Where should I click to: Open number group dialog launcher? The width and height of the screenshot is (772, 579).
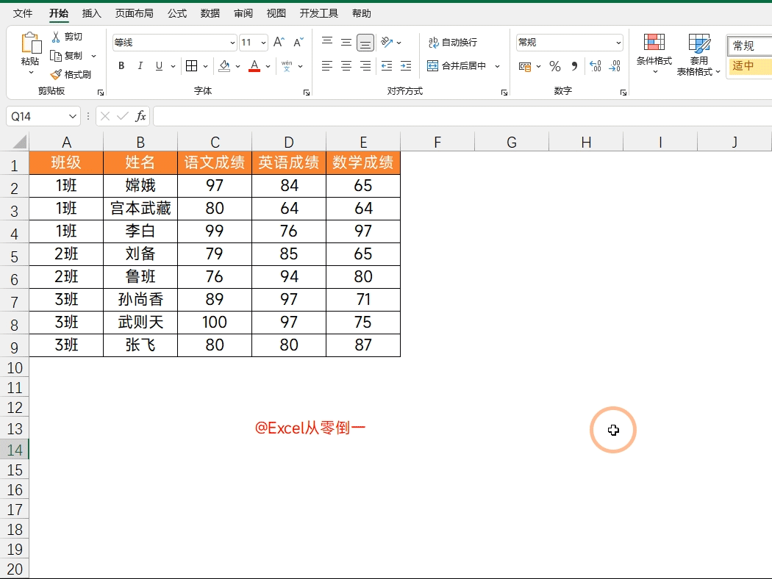click(x=623, y=93)
